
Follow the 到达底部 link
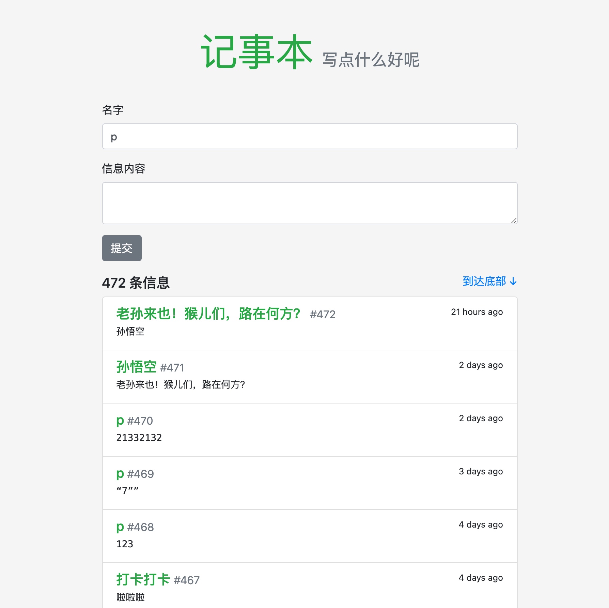click(490, 281)
